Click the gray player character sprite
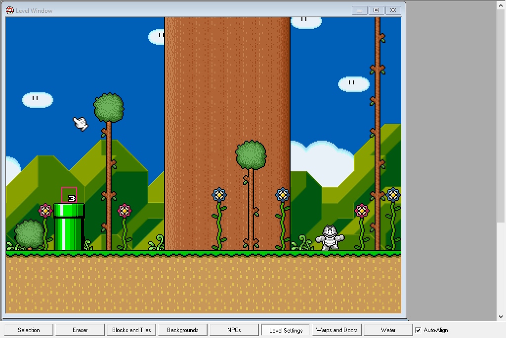Viewport: 506px width, 338px height. point(330,238)
